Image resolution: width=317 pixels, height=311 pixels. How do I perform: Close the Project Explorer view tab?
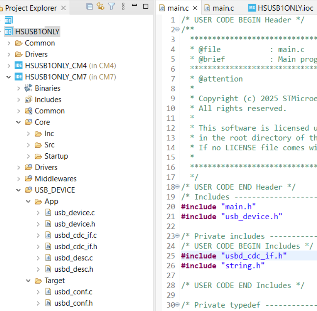point(63,8)
